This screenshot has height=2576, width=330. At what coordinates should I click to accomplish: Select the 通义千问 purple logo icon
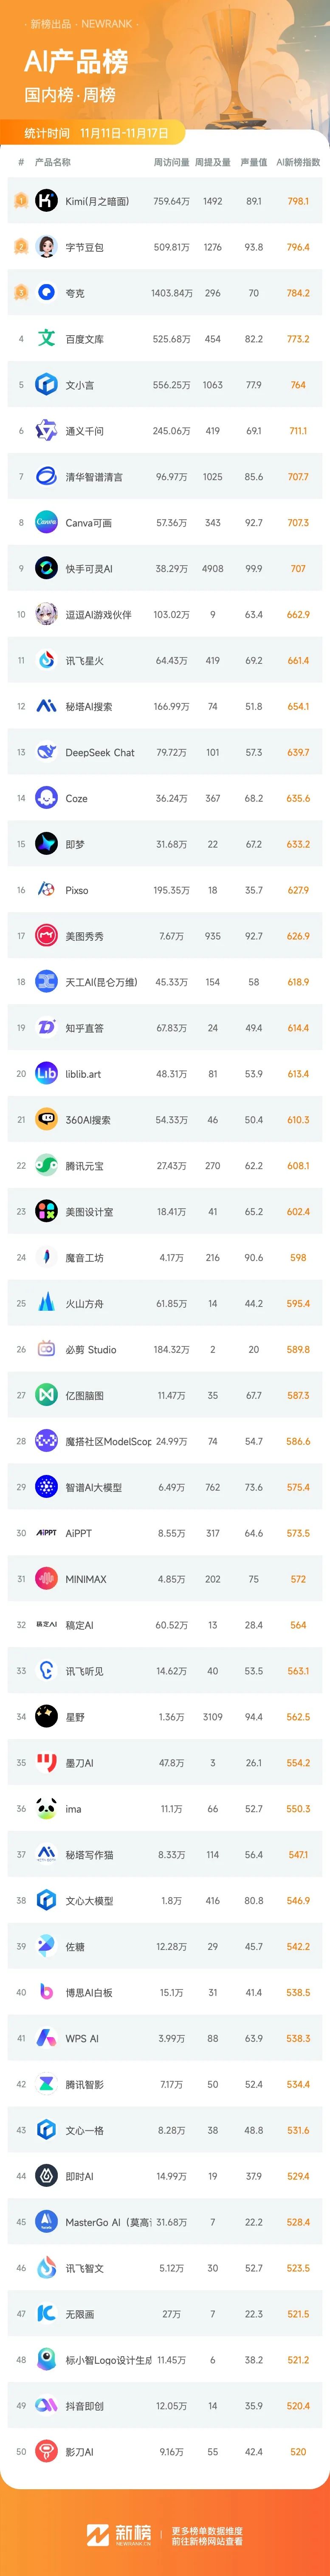(46, 431)
